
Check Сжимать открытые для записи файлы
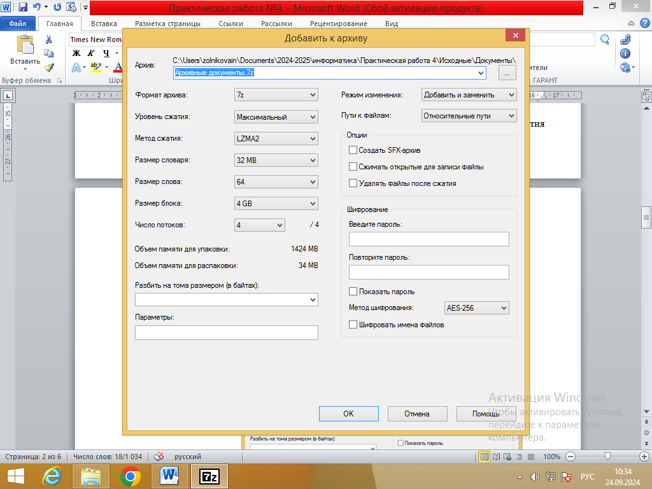(x=353, y=167)
